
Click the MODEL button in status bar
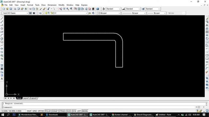click(x=85, y=111)
